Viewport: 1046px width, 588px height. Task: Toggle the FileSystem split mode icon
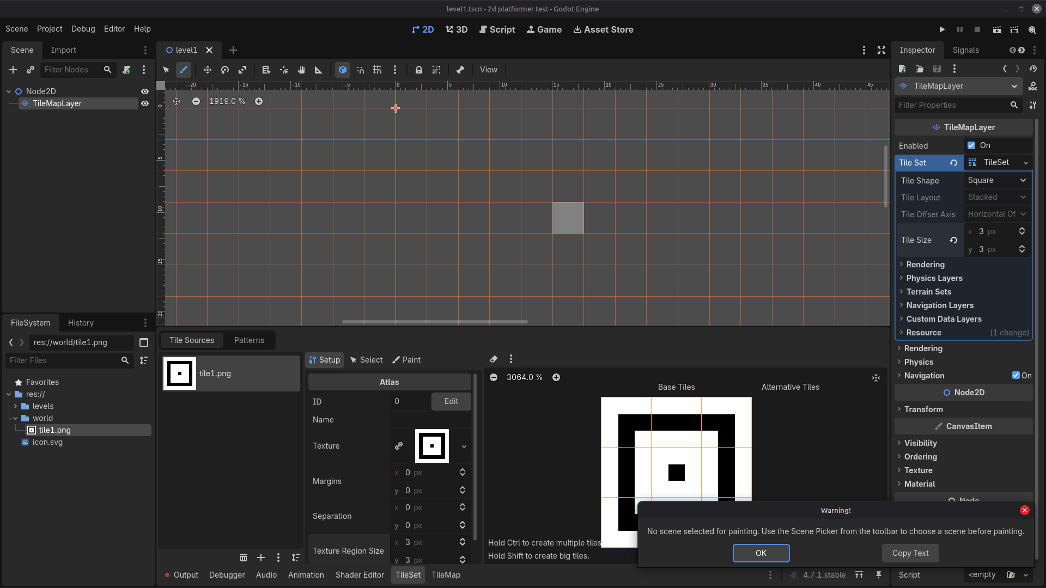click(144, 342)
